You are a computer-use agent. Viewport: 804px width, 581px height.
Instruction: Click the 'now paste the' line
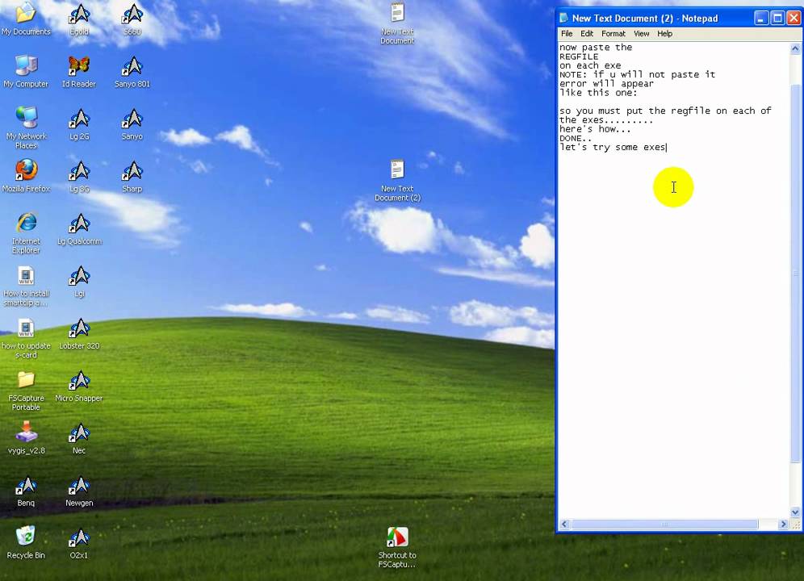click(596, 47)
